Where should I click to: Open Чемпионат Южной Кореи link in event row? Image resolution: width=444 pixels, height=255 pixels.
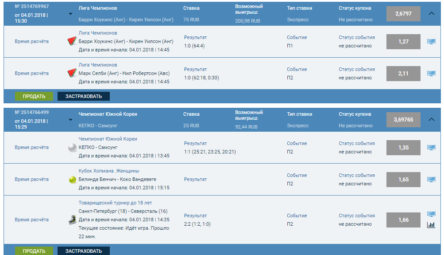(108, 139)
